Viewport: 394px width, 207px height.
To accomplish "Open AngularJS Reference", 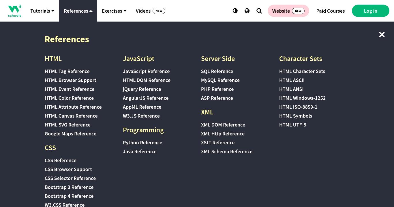I will [146, 98].
